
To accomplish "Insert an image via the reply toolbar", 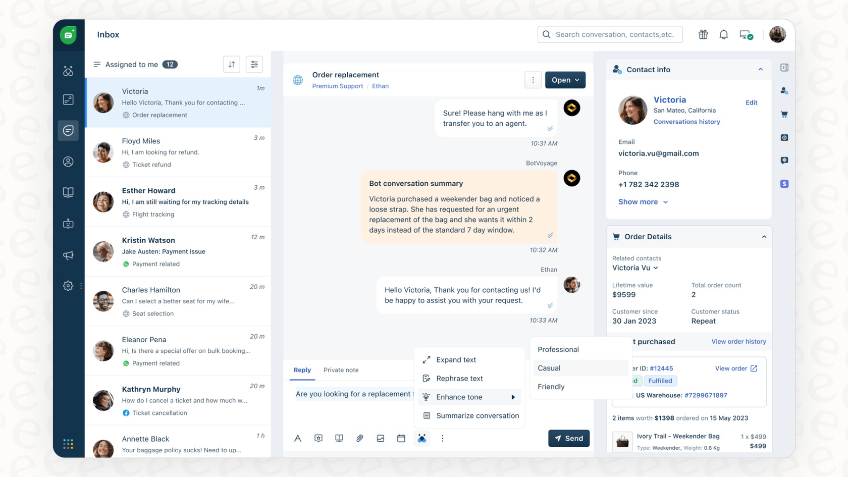I will (x=381, y=438).
